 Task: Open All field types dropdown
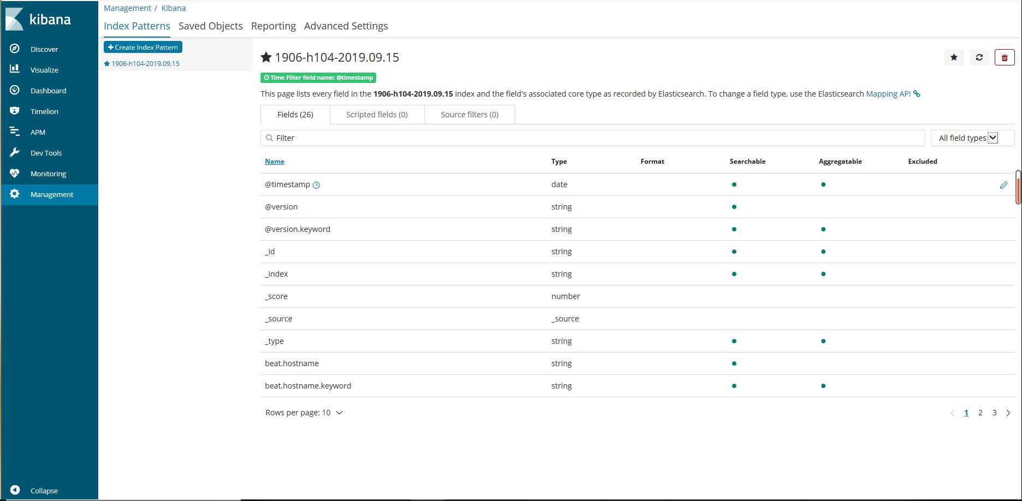[972, 138]
